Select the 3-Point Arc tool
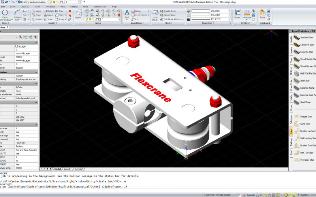This screenshot has height=197, width=316. click(17, 15)
